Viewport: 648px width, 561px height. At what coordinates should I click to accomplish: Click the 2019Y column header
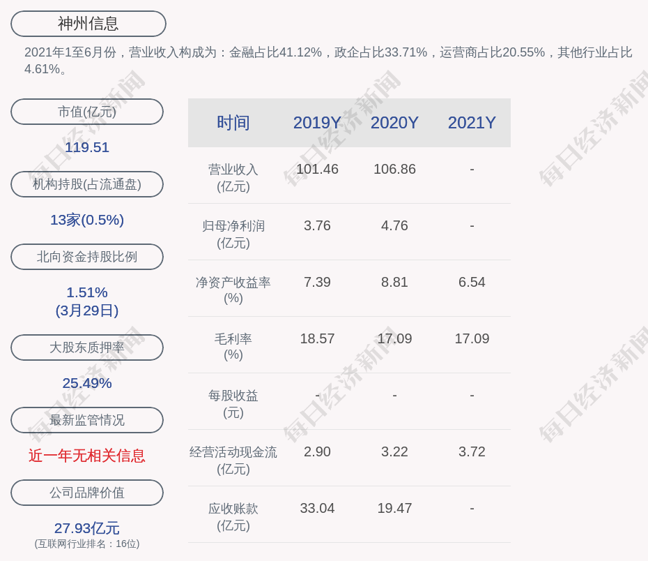click(x=317, y=123)
